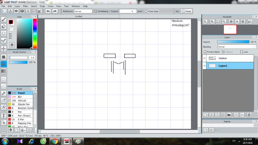258x145 pixels.
Task: Select the Lasso selection tool
Action: coord(4,86)
